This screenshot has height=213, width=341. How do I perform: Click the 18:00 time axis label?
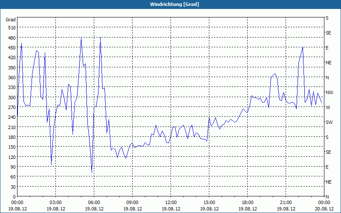pos(248,203)
